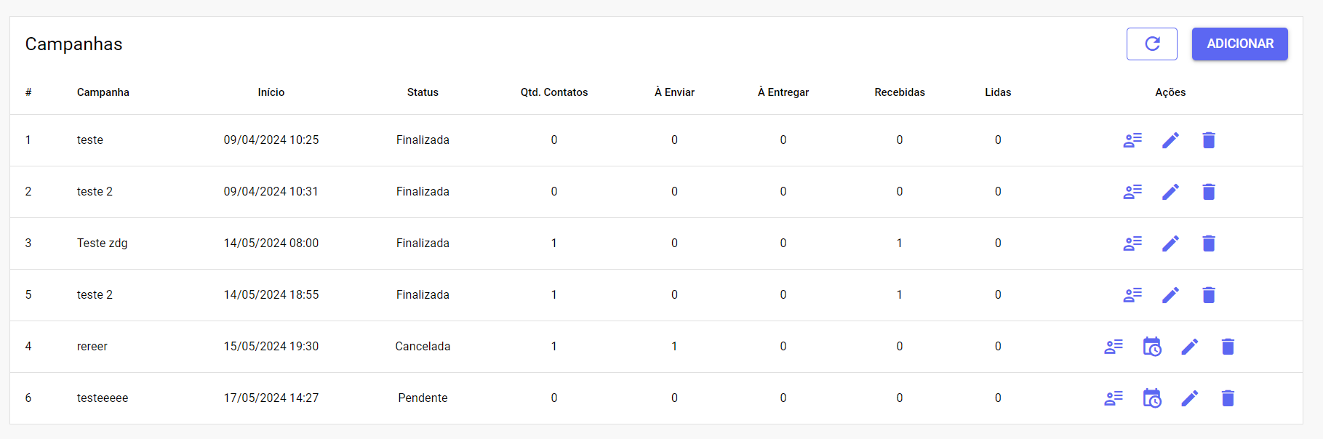Edit the 'testeeeee' campaign
Image resolution: width=1323 pixels, height=439 pixels.
(x=1190, y=398)
